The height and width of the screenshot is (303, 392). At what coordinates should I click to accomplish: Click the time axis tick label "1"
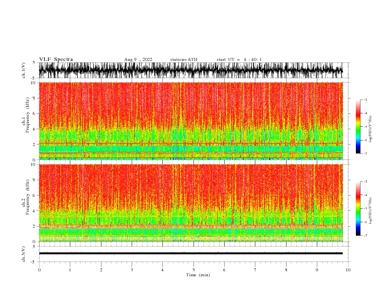tap(70, 270)
